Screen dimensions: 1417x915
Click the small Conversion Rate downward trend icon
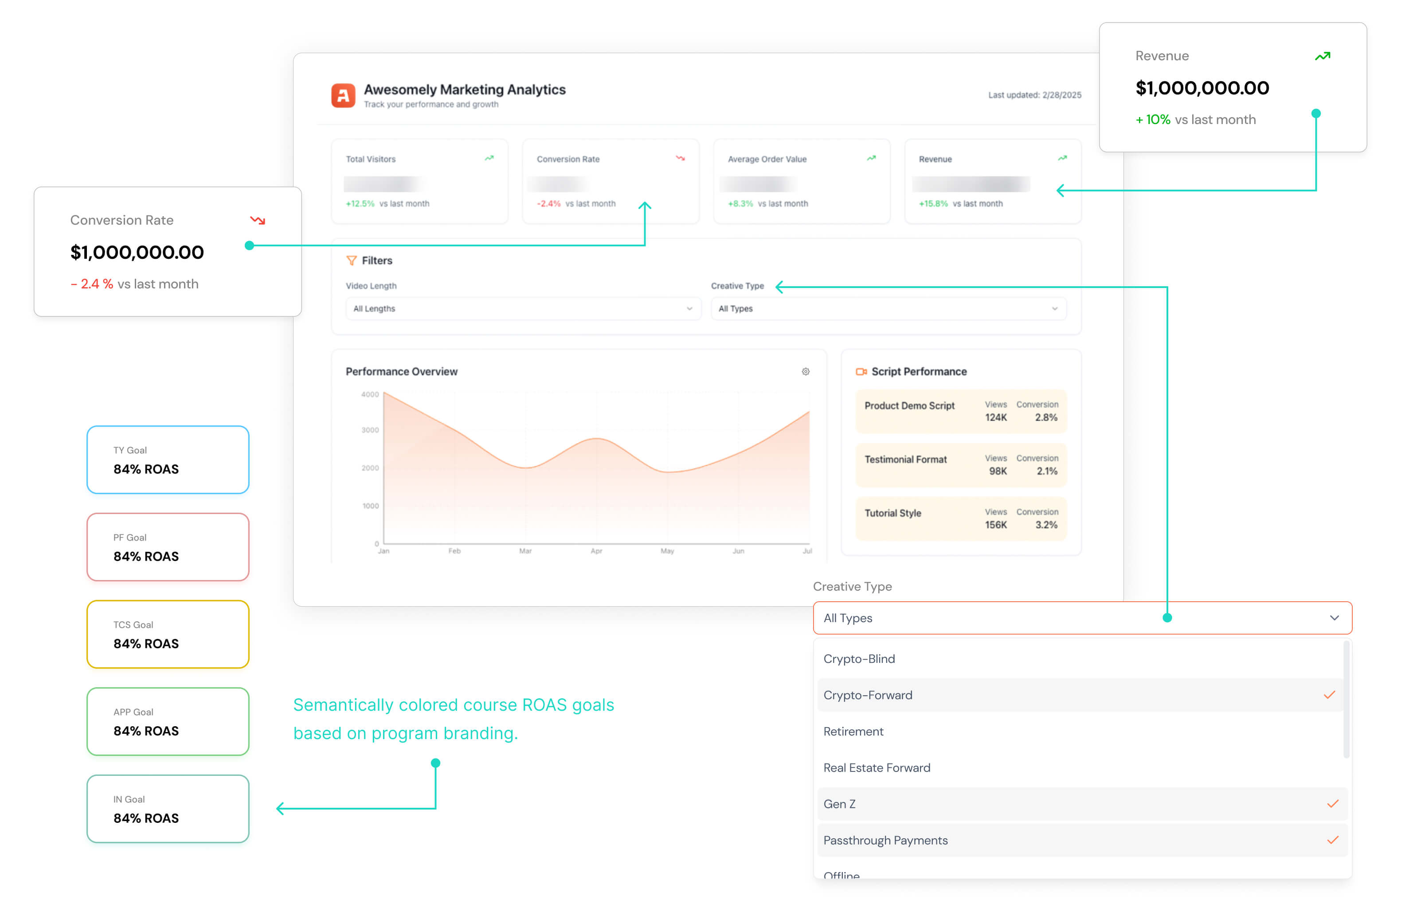pyautogui.click(x=680, y=158)
